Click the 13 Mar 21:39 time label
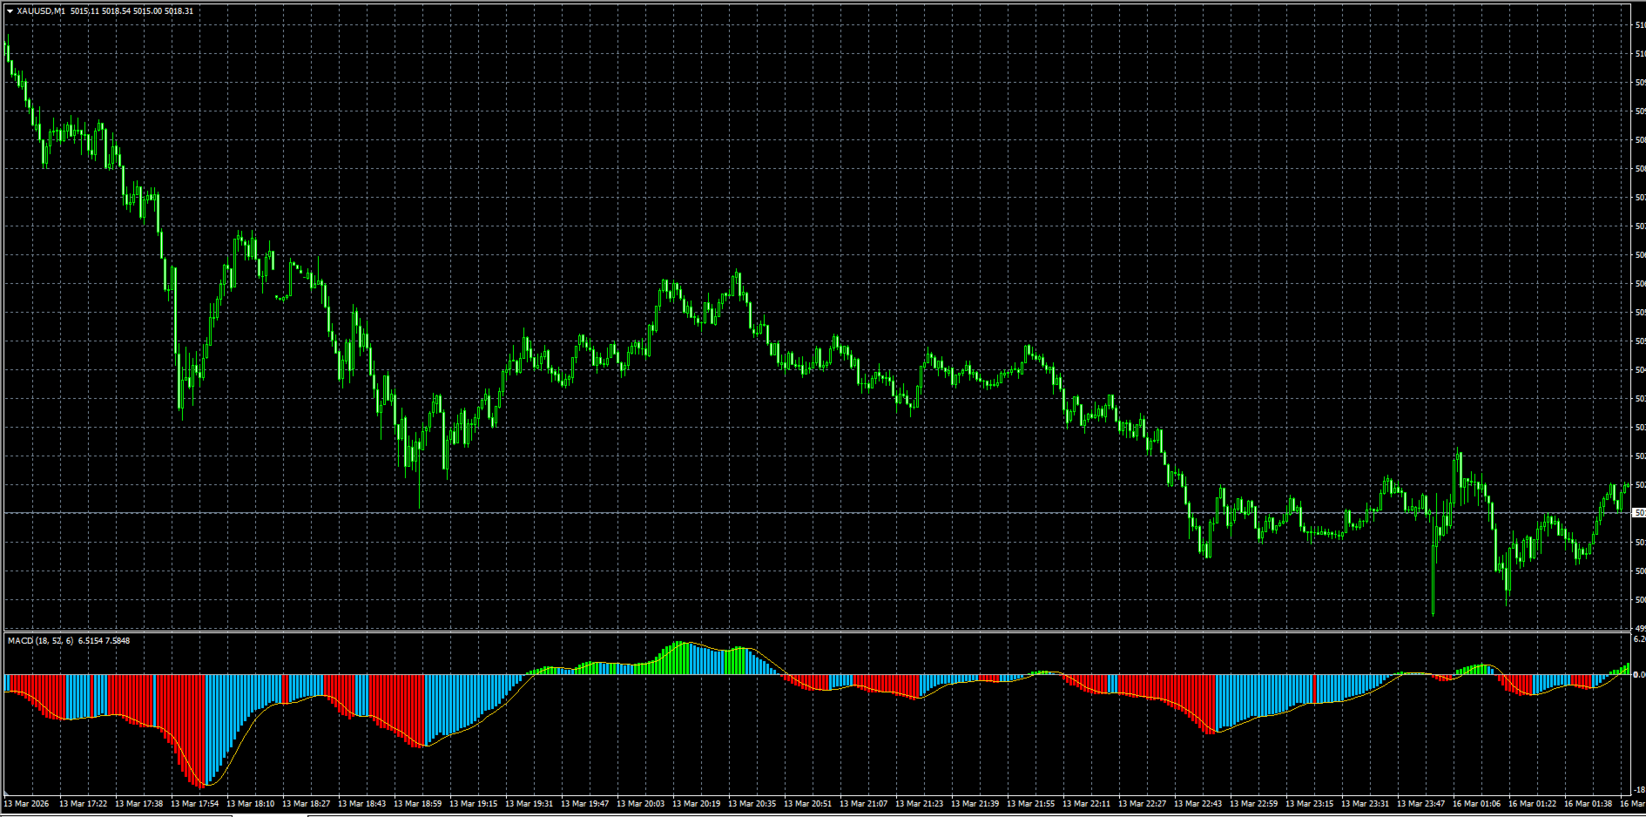This screenshot has width=1646, height=817. [975, 804]
